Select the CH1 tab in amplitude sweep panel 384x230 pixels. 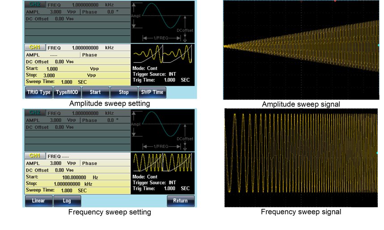tap(35, 47)
